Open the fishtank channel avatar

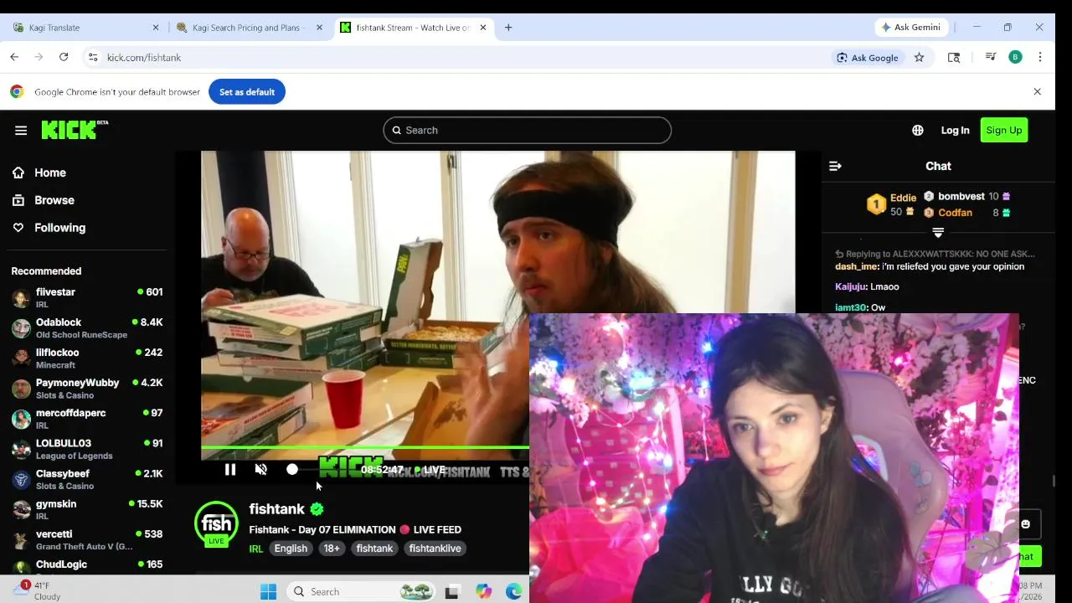coord(216,523)
